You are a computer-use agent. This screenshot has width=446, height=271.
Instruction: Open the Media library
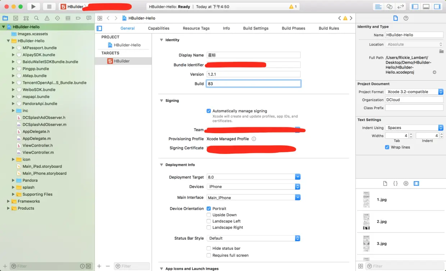tap(416, 184)
